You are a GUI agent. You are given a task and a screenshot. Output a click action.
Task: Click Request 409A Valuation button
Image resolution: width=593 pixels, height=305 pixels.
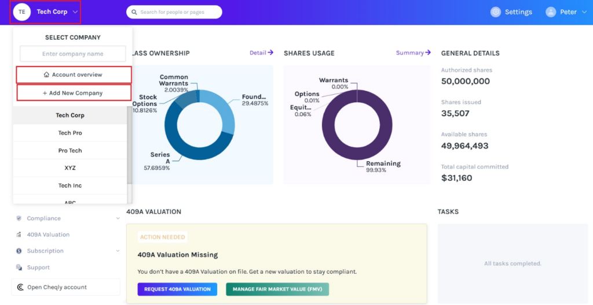pyautogui.click(x=177, y=289)
